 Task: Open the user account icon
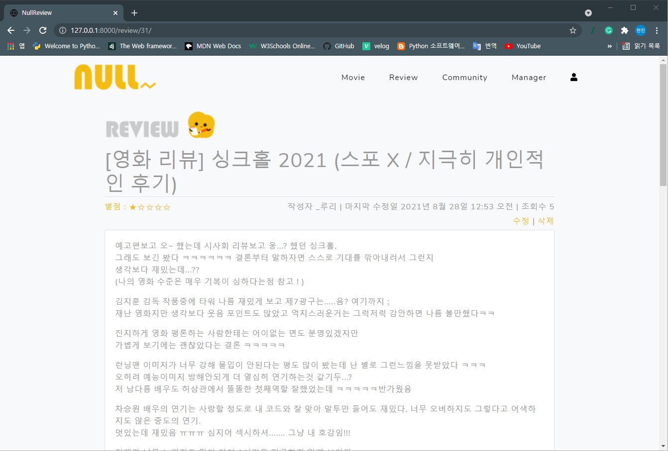click(574, 77)
